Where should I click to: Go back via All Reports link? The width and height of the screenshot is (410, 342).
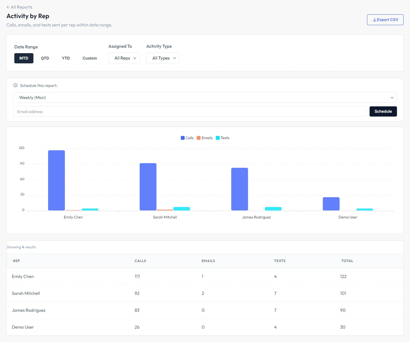[x=19, y=7]
